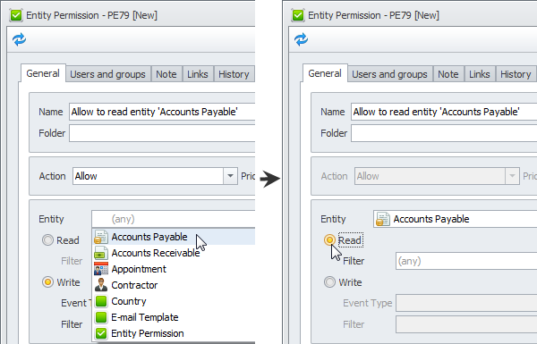Click the Folder input field in left window
The width and height of the screenshot is (537, 344).
click(x=162, y=133)
